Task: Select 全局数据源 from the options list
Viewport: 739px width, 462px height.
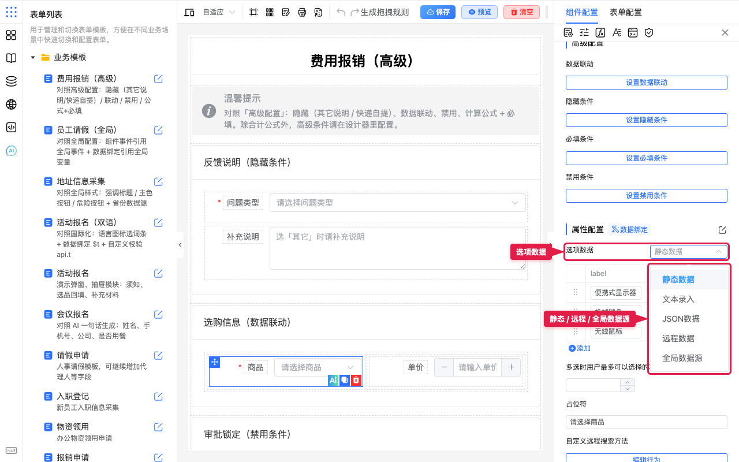Action: 682,358
